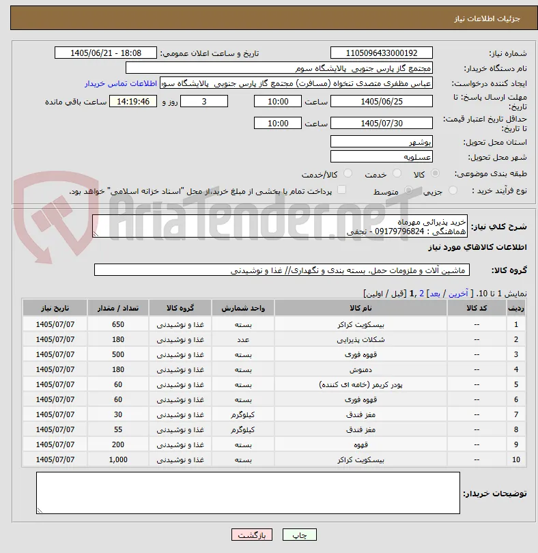
Task: Click the جزئیات اطلاعات نیاز header title
Action: click(487, 18)
